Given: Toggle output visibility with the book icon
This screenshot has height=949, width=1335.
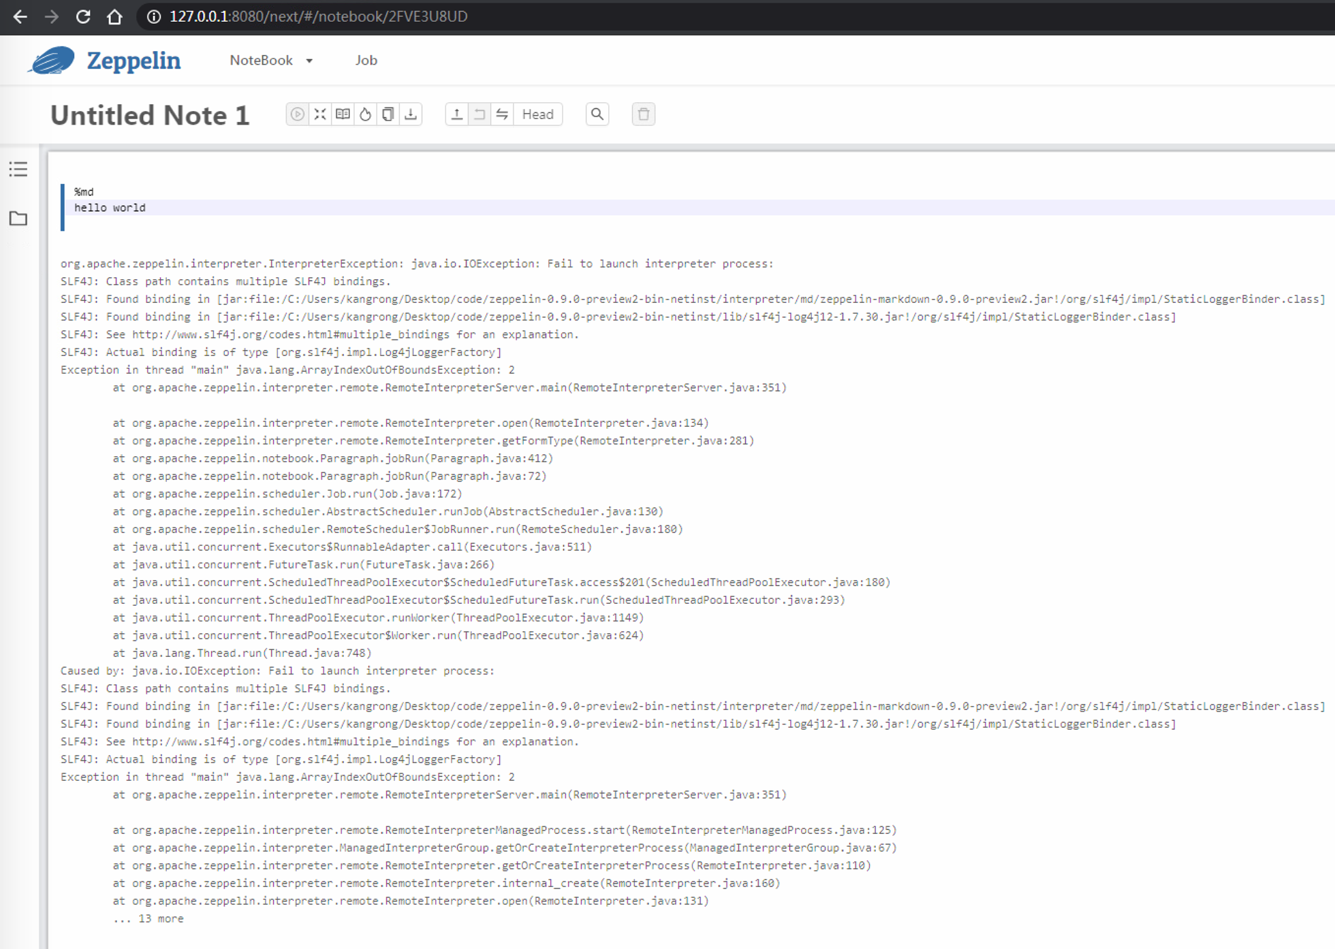Looking at the screenshot, I should [343, 114].
